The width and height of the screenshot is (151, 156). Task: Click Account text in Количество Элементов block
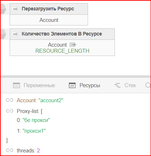point(57,45)
